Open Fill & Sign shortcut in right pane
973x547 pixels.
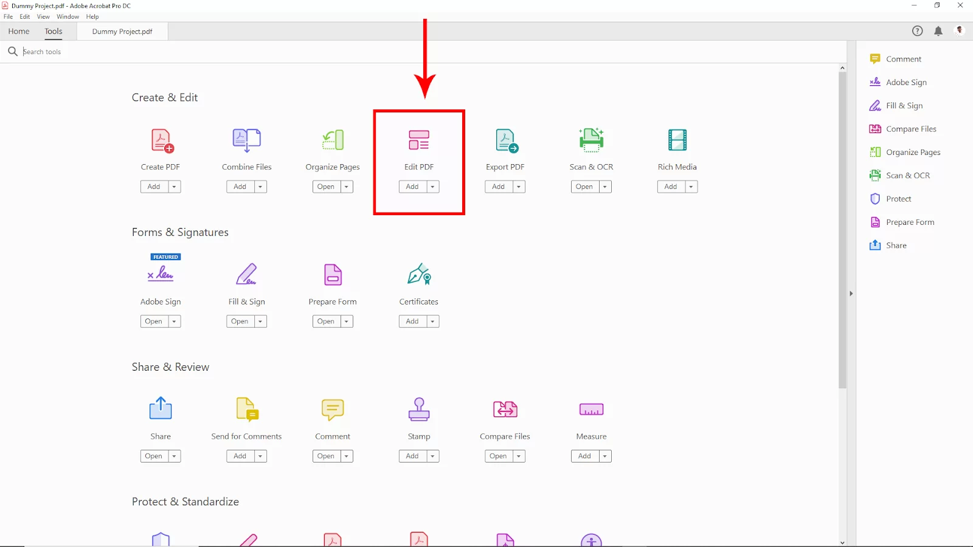896,105
